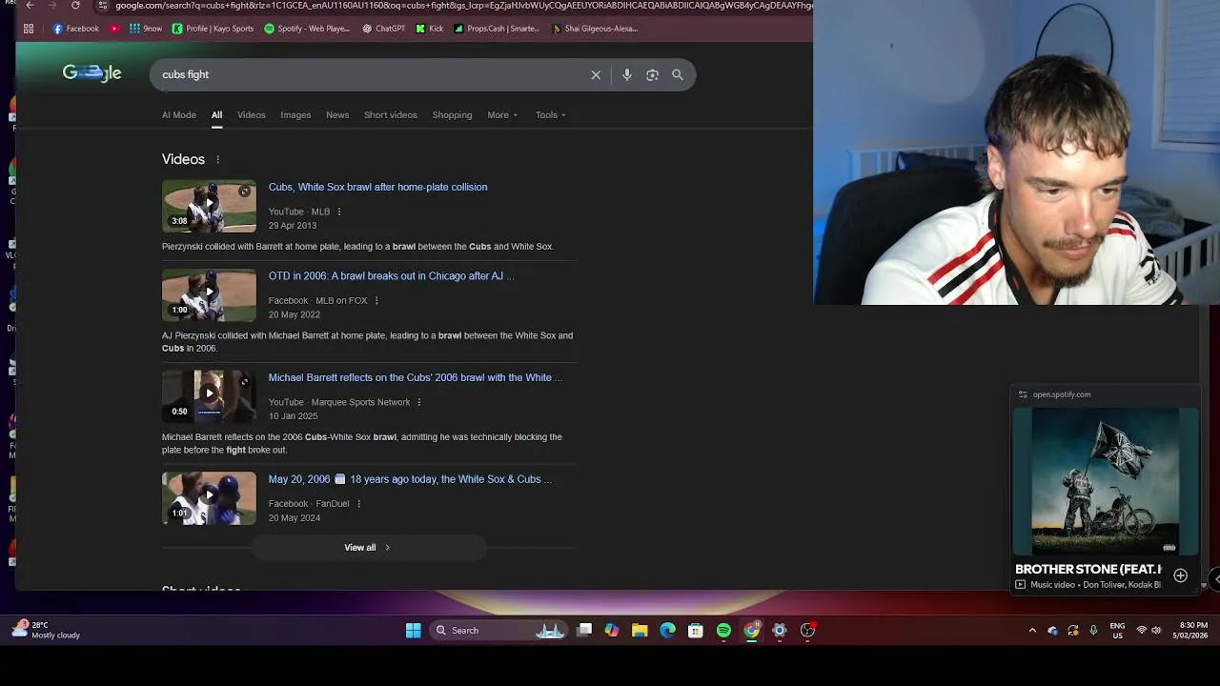Open the Wi-Fi network tray icon
The width and height of the screenshot is (1220, 686).
click(1141, 631)
